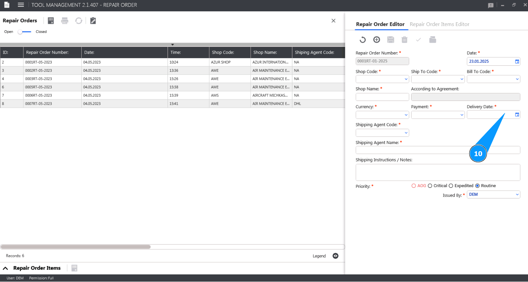The width and height of the screenshot is (528, 282).
Task: Click the Shipping Instructions / Notes text area
Action: point(438,172)
